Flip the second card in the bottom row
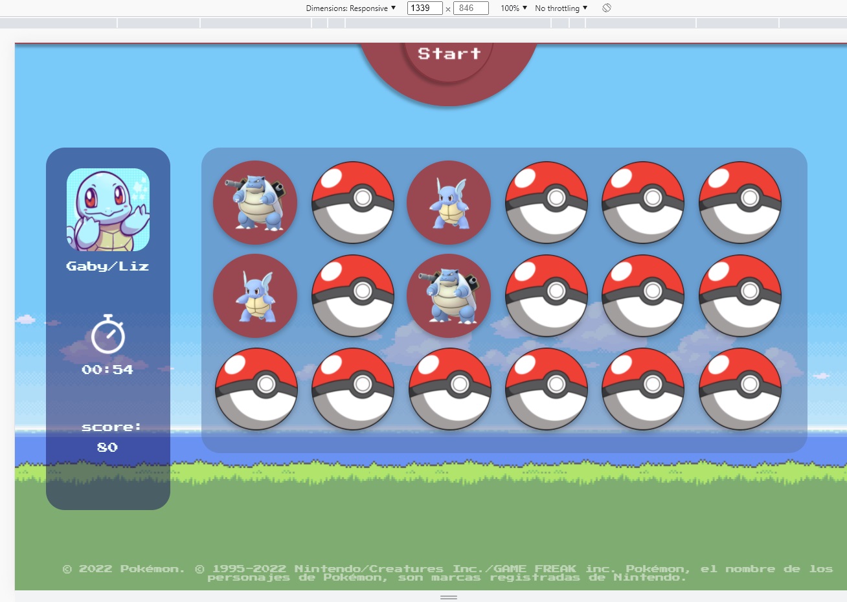 [353, 389]
